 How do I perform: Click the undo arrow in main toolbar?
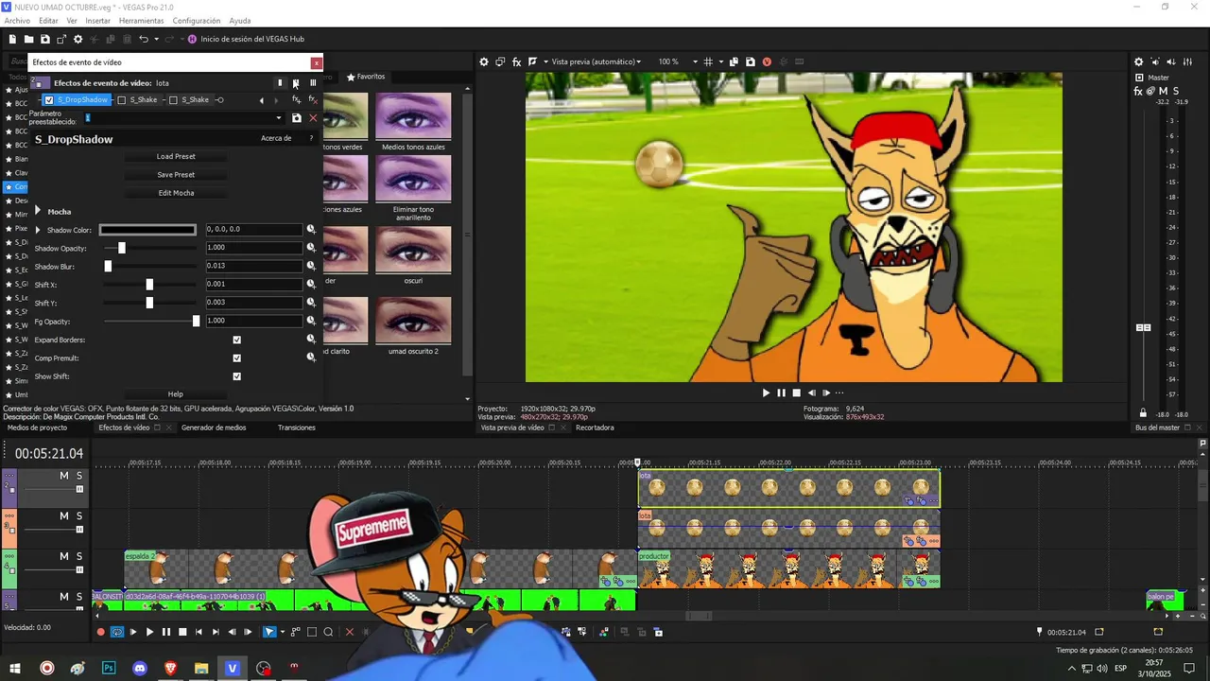pyautogui.click(x=143, y=39)
